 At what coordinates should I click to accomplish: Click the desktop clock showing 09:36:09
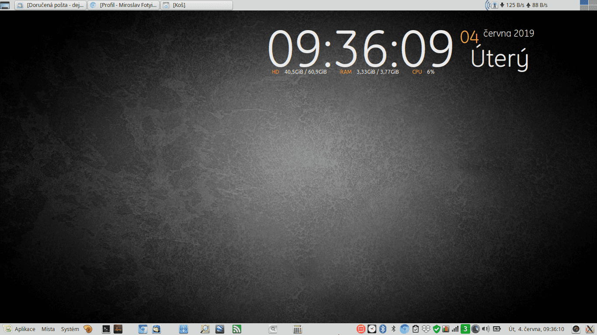point(360,48)
